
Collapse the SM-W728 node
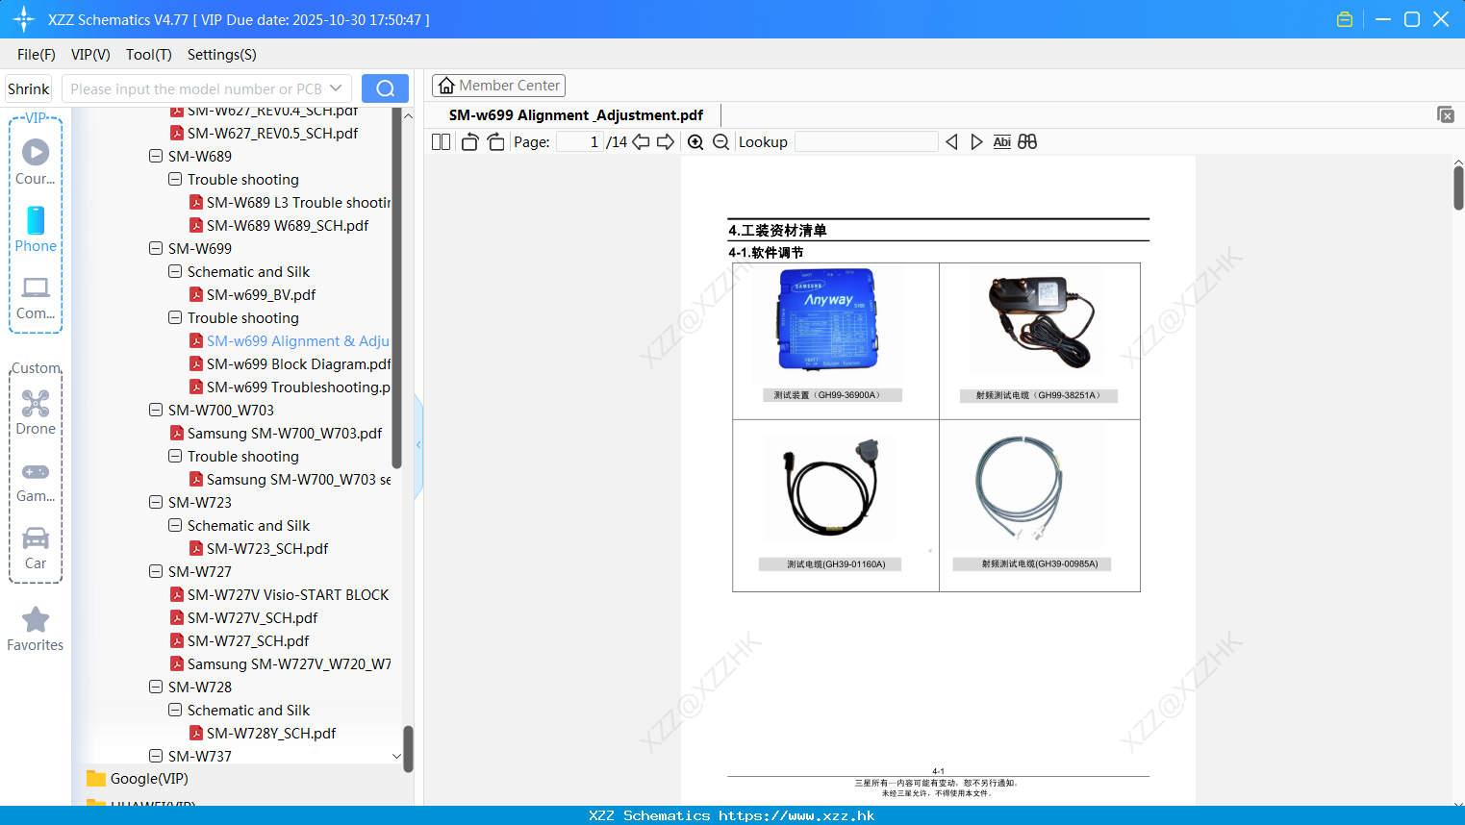[x=156, y=687]
